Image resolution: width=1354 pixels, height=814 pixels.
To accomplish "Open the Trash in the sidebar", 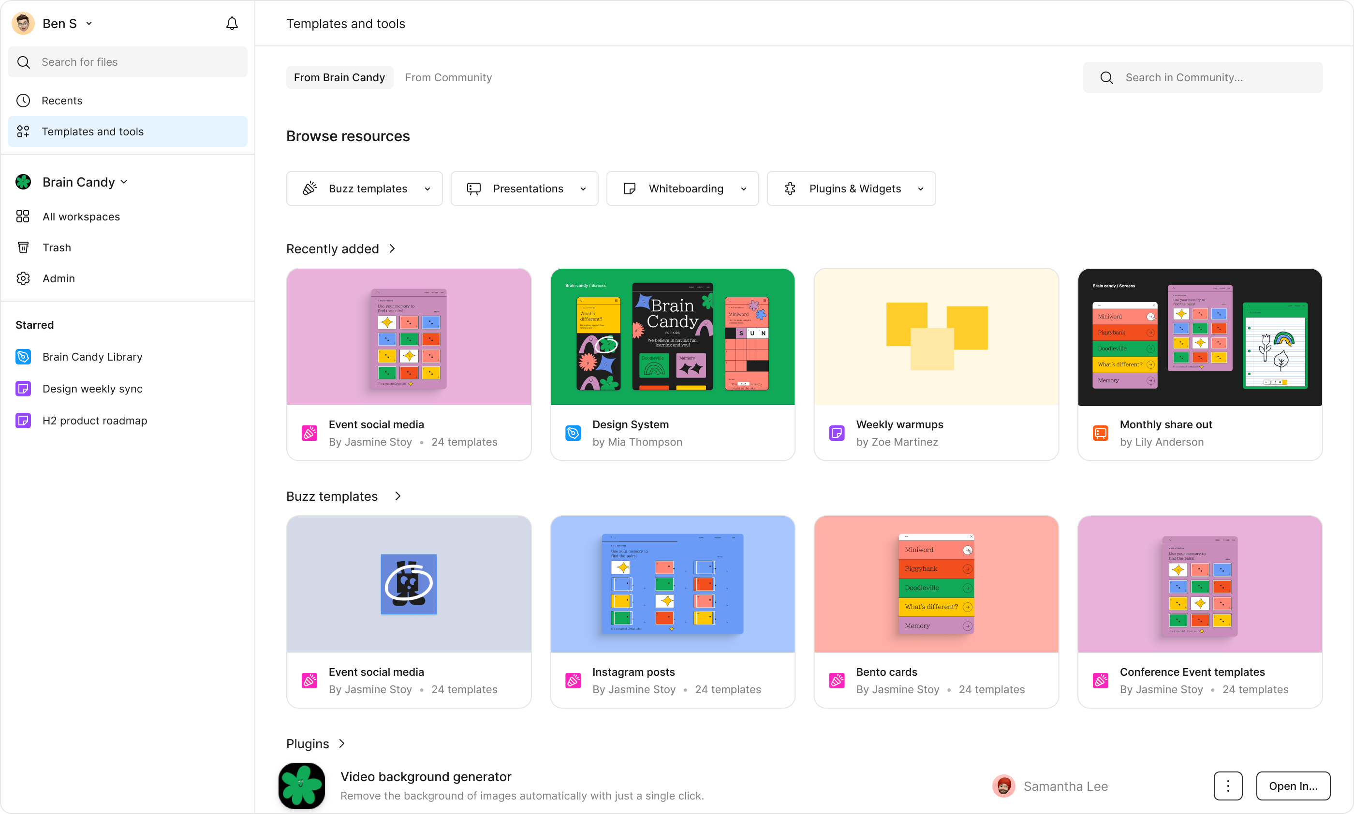I will [57, 247].
